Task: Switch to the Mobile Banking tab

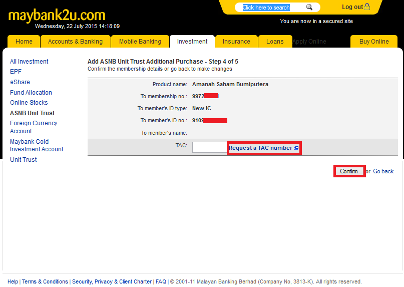Action: click(x=140, y=42)
